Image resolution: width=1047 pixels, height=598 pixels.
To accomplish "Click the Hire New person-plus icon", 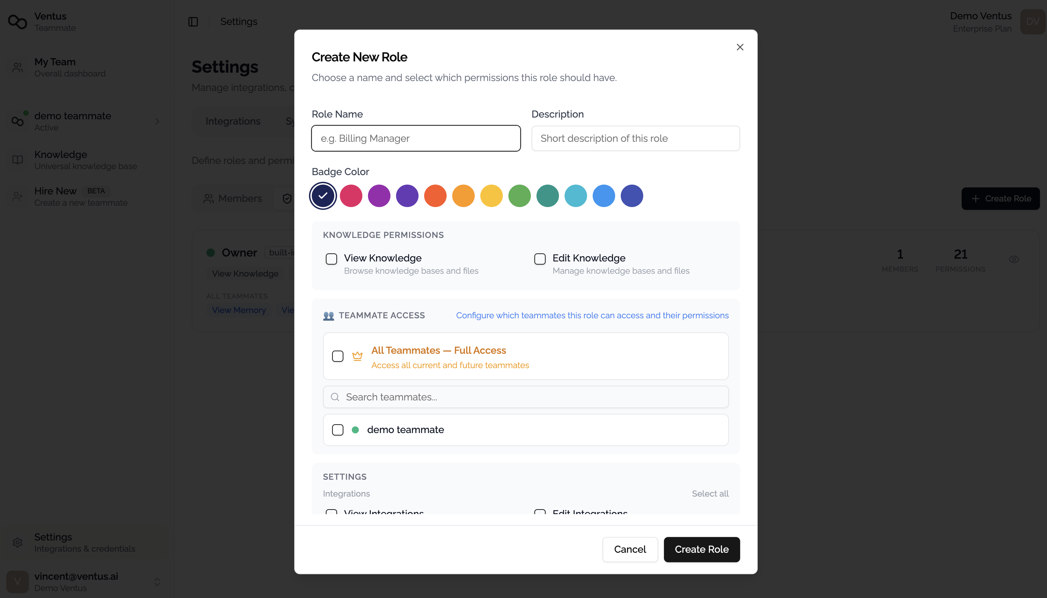I will point(17,197).
